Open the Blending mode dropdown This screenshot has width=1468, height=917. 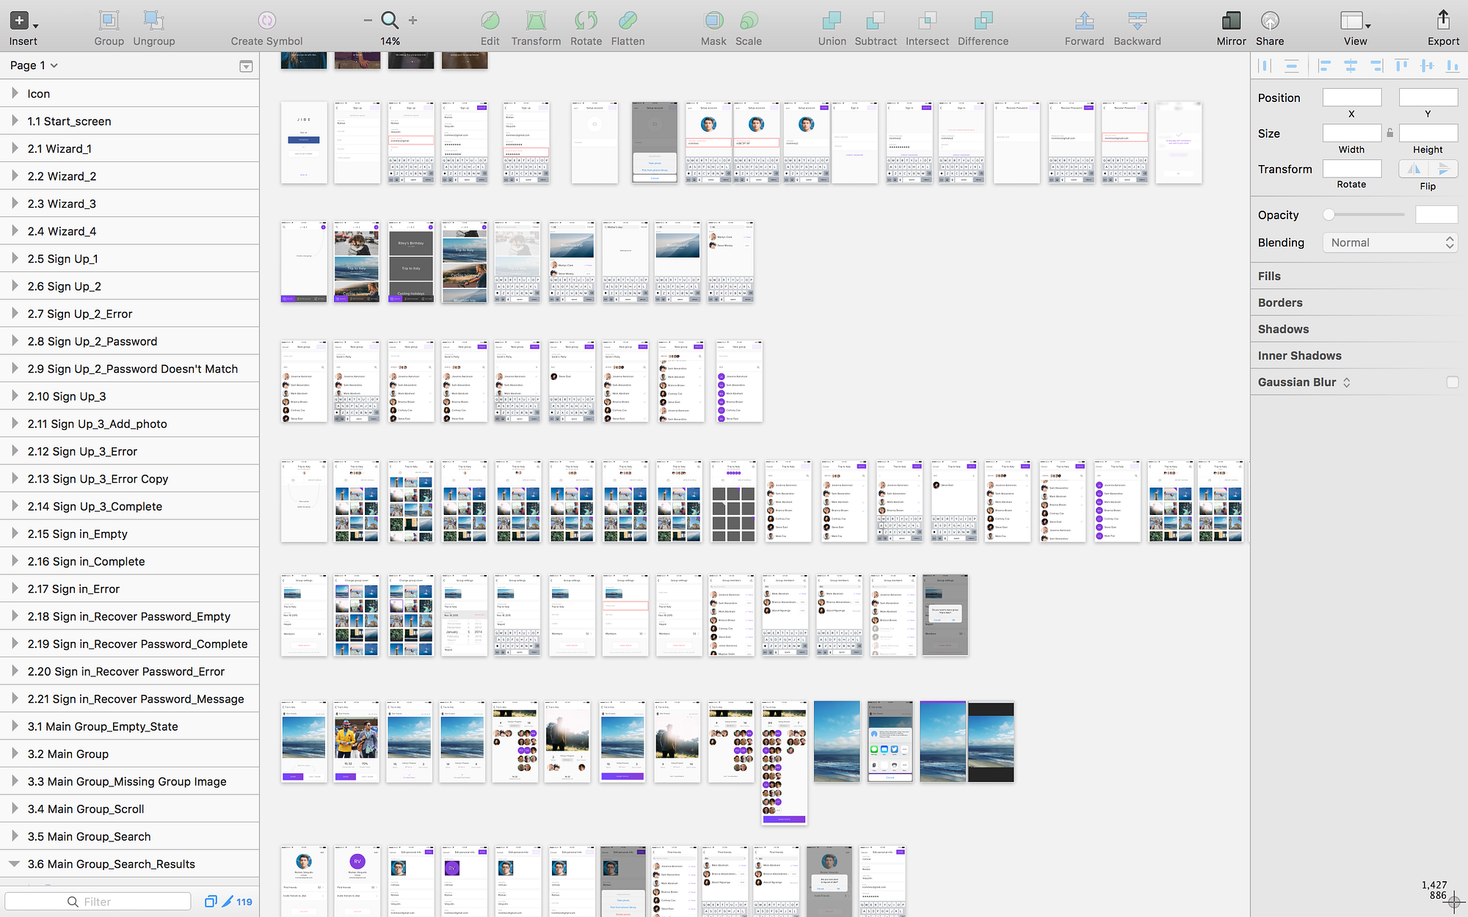(1389, 243)
